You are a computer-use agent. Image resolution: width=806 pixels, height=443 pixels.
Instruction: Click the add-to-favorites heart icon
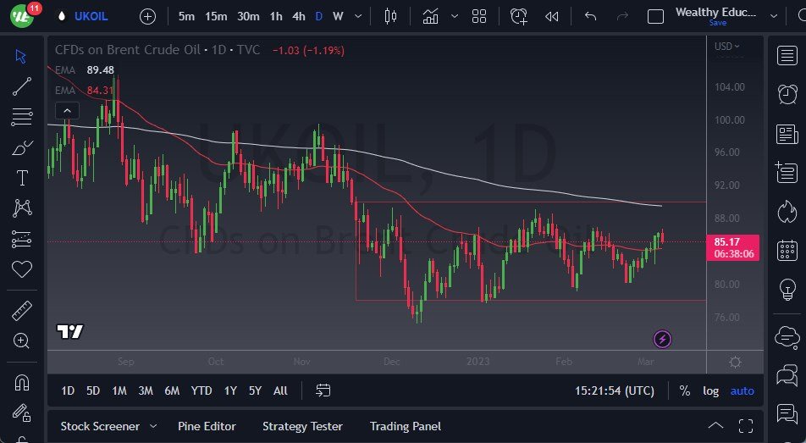pyautogui.click(x=22, y=269)
